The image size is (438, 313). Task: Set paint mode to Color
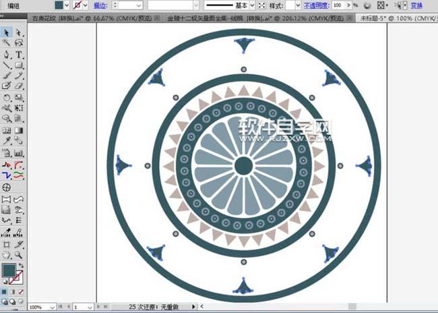click(4, 291)
